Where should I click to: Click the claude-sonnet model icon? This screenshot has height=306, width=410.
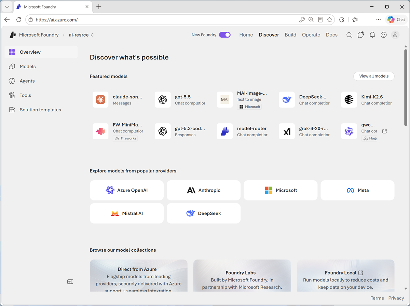coord(100,100)
